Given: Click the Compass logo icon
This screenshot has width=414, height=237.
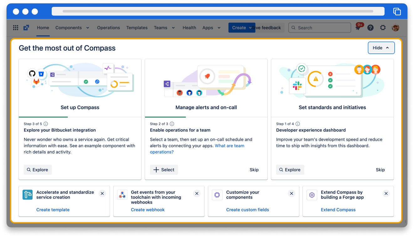Looking at the screenshot, I should click(26, 28).
